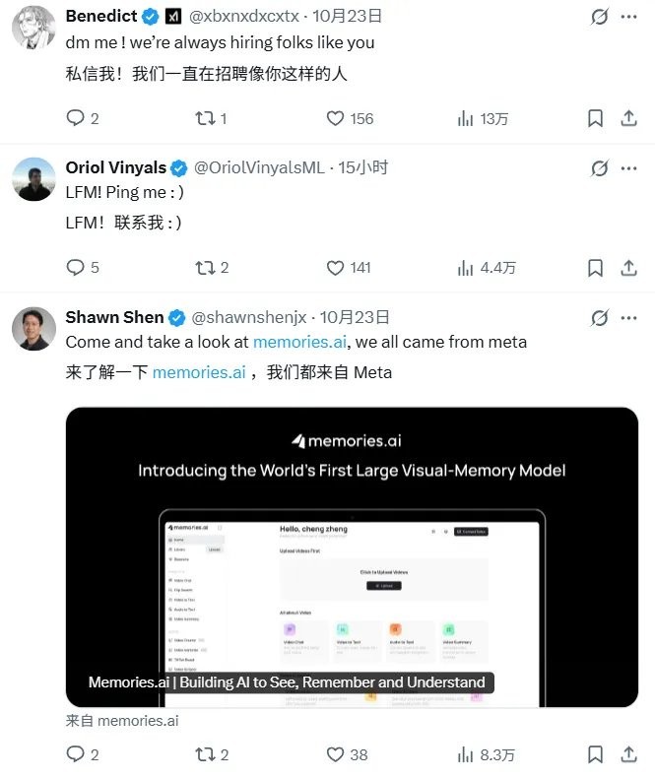Open more options menu on Shawn Shen's tweet
This screenshot has height=779, width=655.
click(x=628, y=318)
